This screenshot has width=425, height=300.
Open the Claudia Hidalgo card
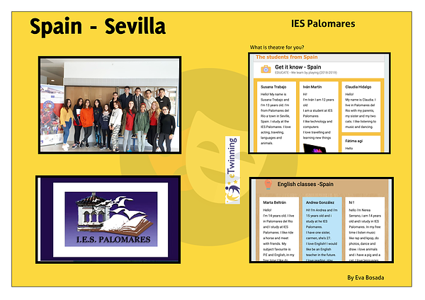tap(361, 107)
